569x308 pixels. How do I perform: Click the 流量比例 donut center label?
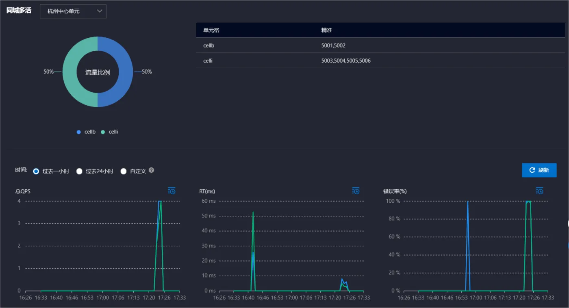(98, 72)
